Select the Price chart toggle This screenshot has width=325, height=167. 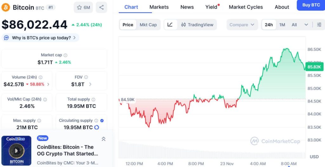point(128,25)
